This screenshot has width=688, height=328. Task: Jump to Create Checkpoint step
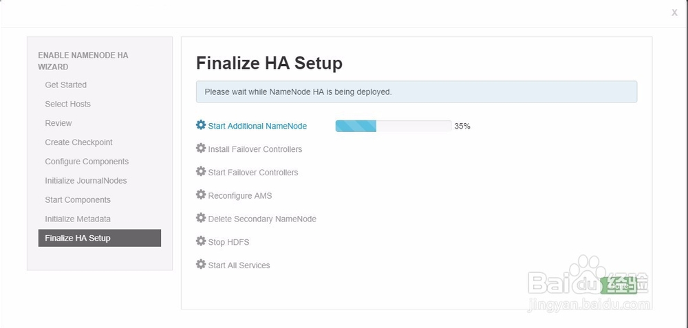tap(79, 142)
